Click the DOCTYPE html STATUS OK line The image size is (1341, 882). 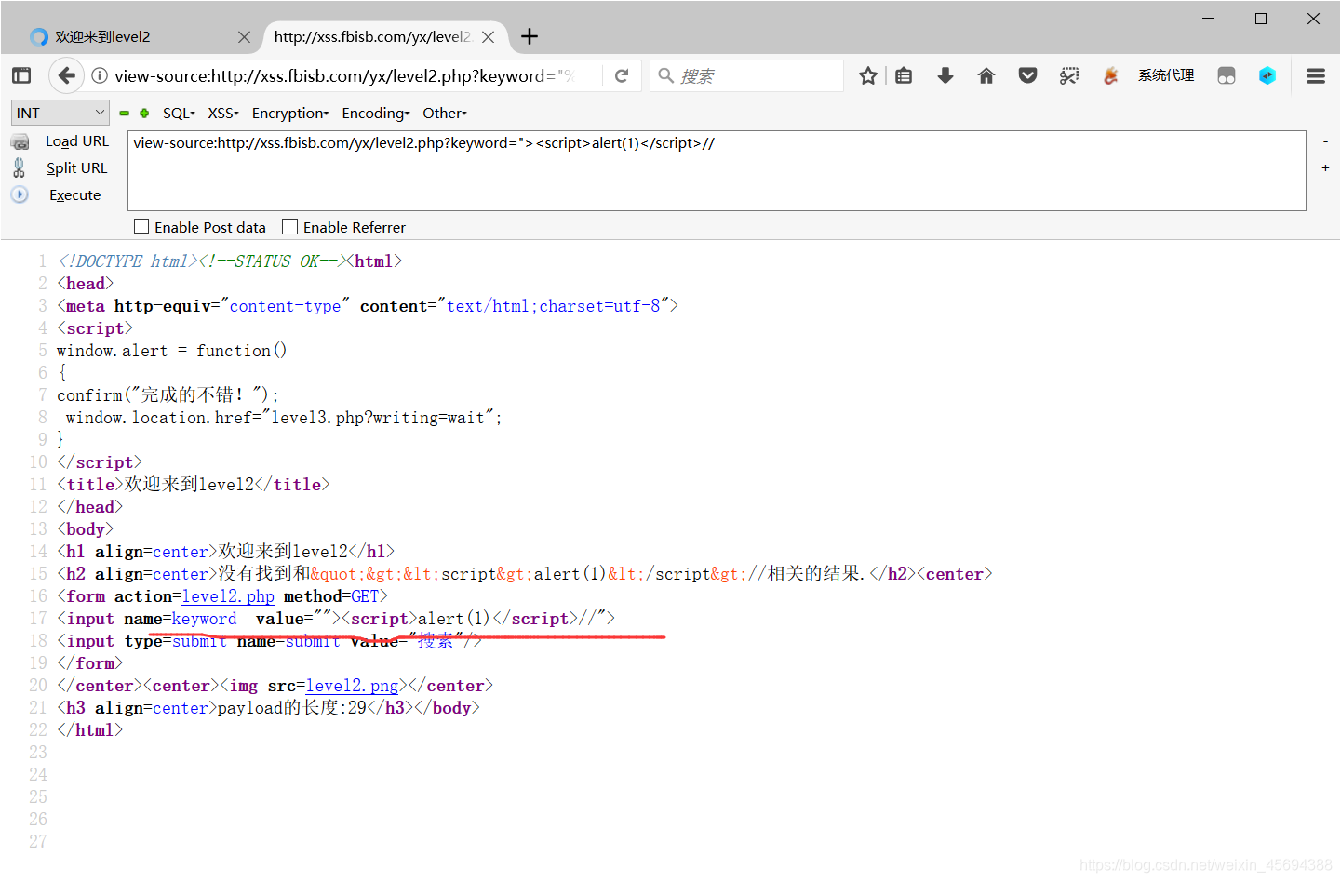point(230,261)
